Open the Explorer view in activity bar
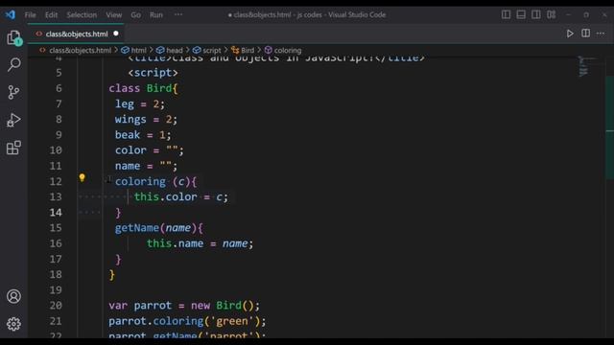The image size is (614, 345). [14, 38]
